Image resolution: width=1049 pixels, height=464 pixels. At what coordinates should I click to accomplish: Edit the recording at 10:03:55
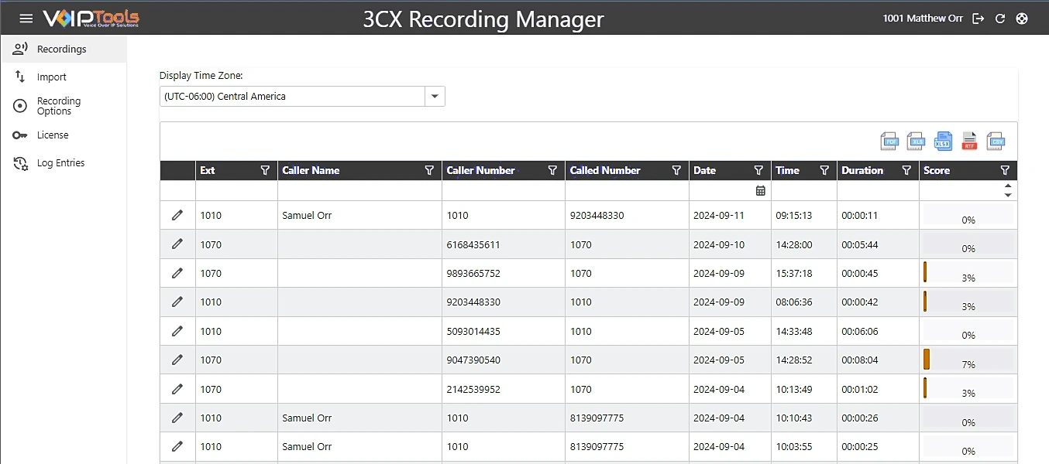click(177, 446)
